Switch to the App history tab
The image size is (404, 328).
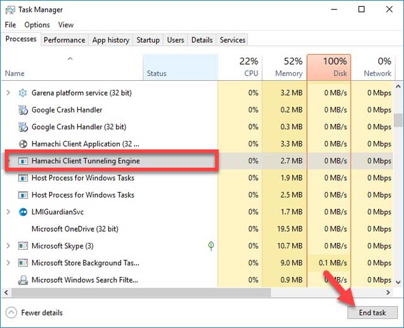point(111,40)
